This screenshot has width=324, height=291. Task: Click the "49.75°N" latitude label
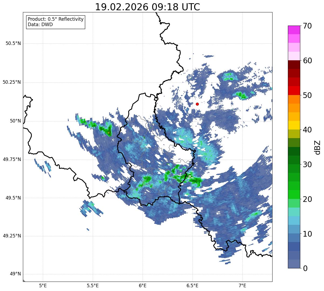pyautogui.click(x=12, y=159)
